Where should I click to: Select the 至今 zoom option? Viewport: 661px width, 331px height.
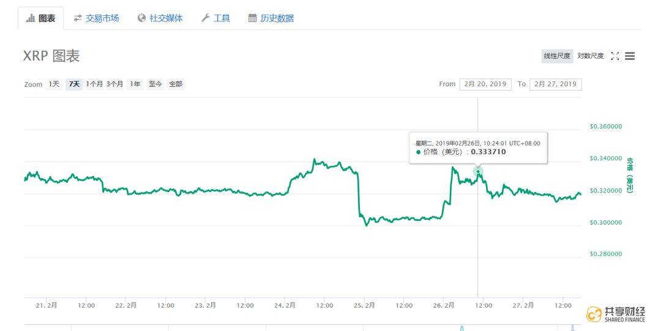155,84
